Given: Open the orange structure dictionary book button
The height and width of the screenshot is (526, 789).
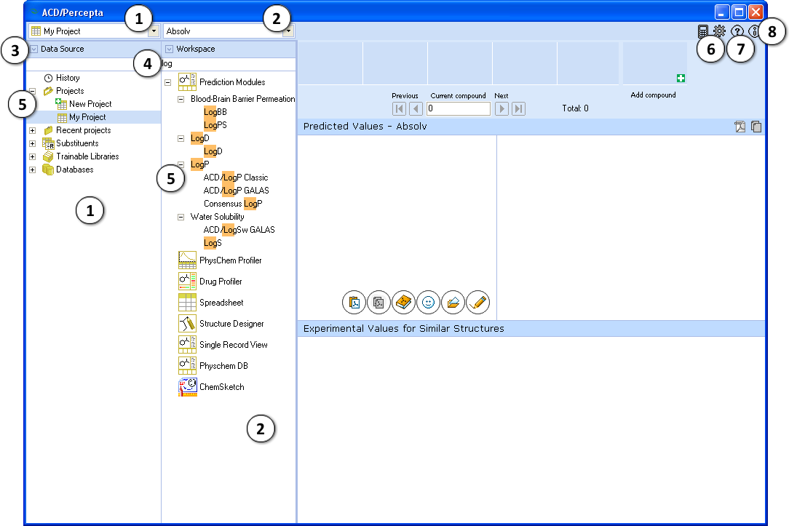Looking at the screenshot, I should coord(403,302).
